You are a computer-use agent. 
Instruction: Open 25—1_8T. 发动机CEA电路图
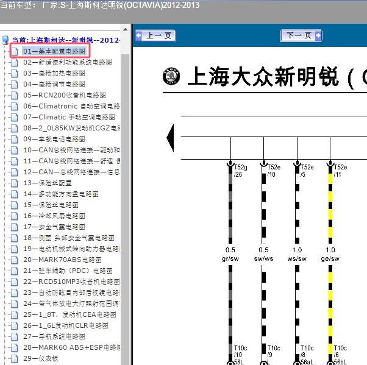coord(69,314)
